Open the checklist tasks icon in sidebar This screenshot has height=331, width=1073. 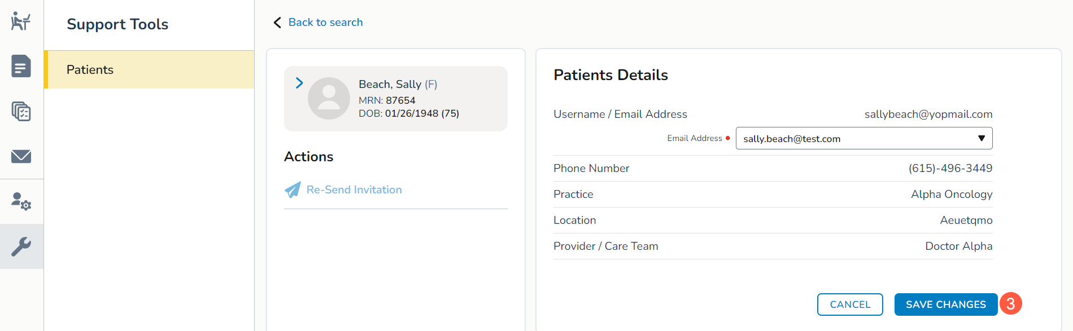(x=21, y=112)
